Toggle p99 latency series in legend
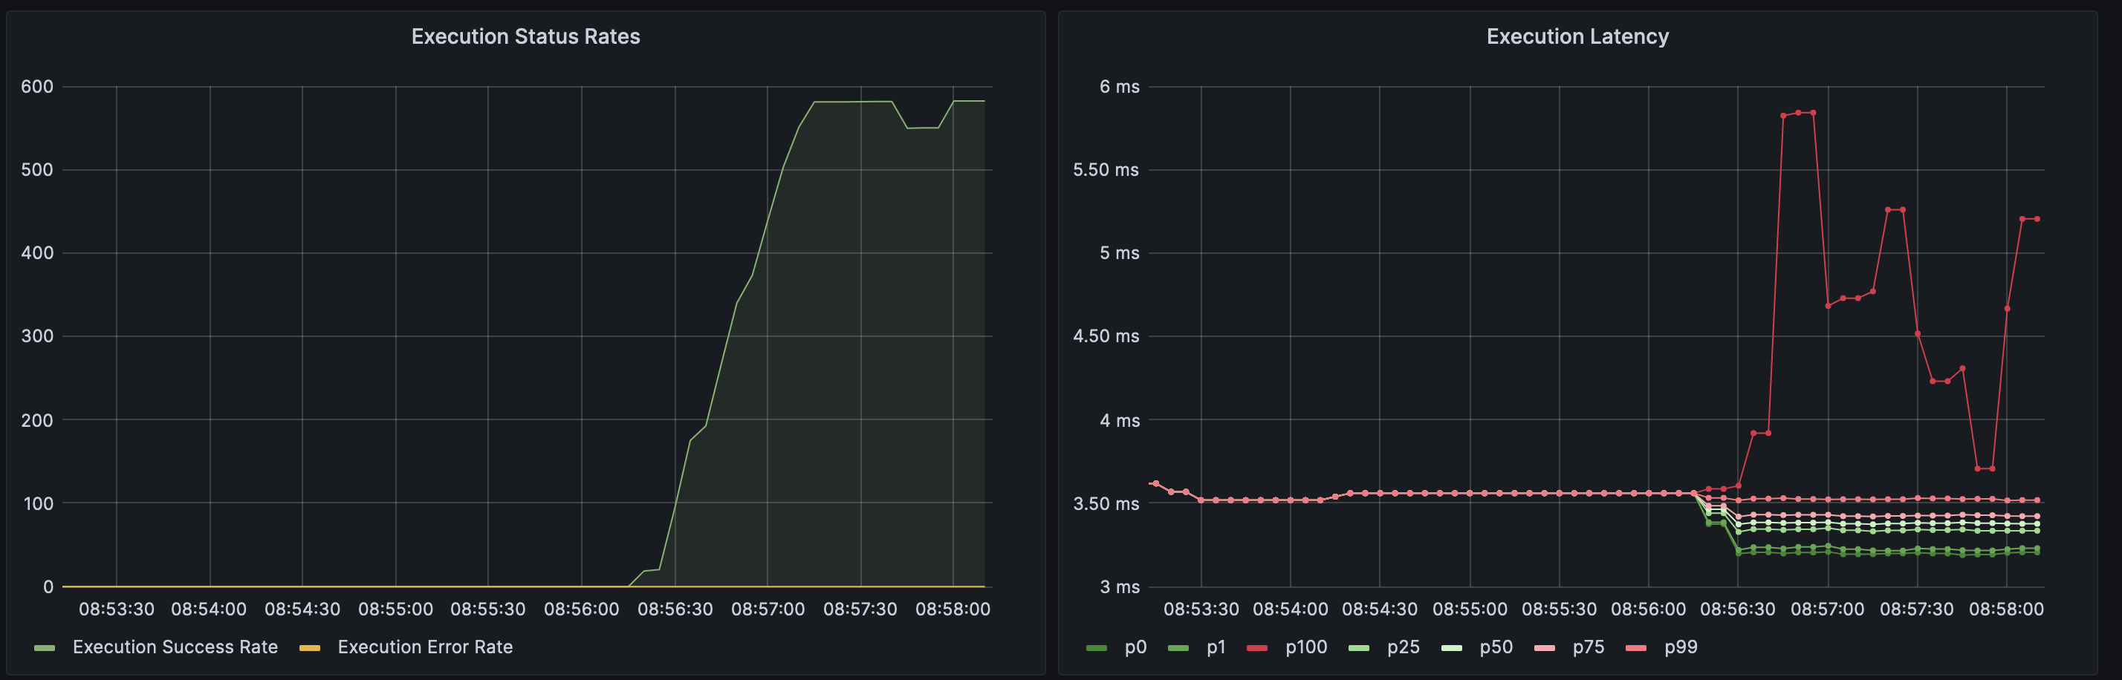Screen dimensions: 2122x680 [x=1681, y=647]
